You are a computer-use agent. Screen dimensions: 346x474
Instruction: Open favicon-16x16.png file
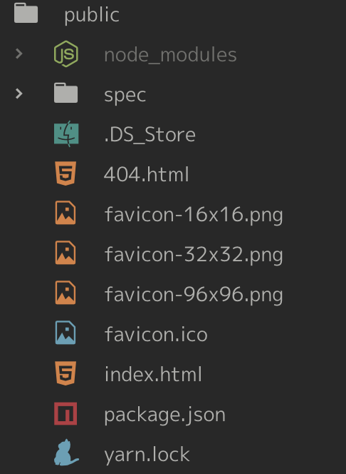(194, 215)
